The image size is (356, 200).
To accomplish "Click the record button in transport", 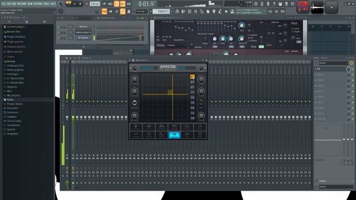I will point(87,4).
